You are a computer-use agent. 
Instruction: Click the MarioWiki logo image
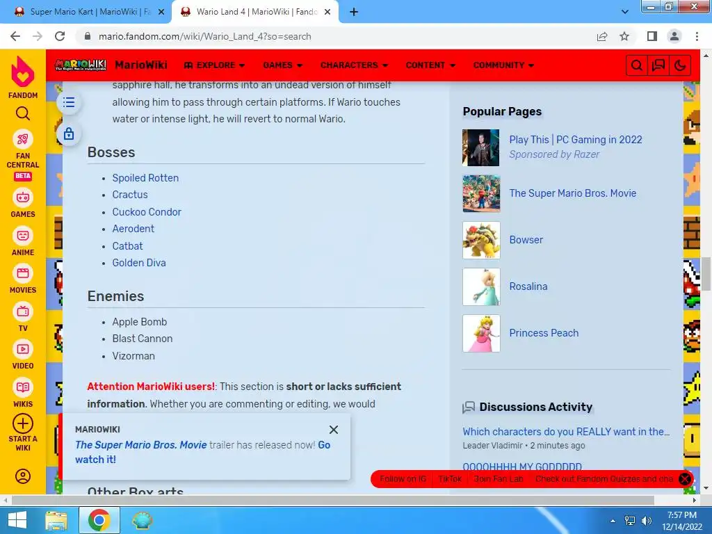[81, 65]
